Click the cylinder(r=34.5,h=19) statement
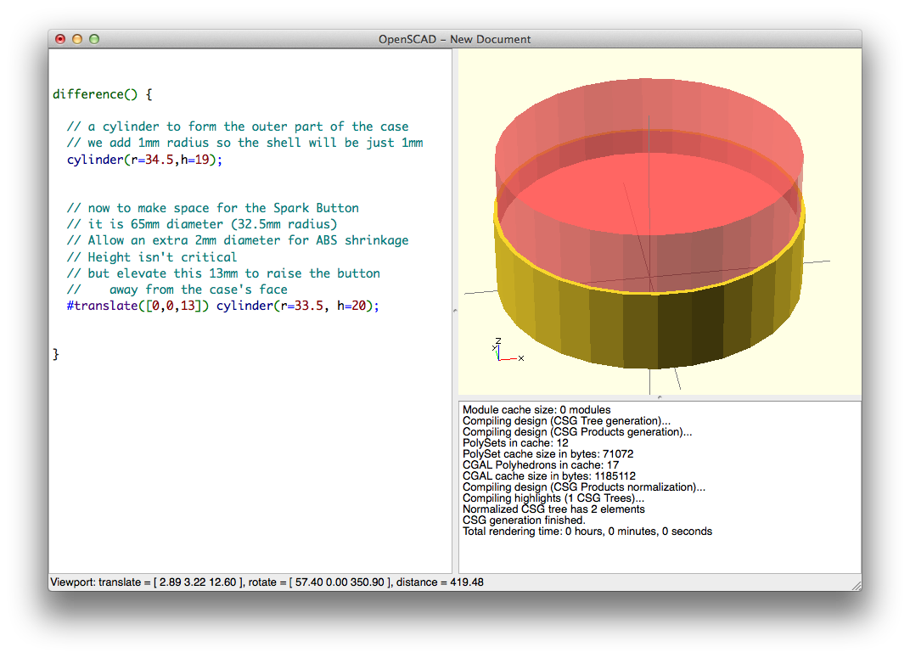Viewport: 910px width, 658px height. pyautogui.click(x=144, y=160)
